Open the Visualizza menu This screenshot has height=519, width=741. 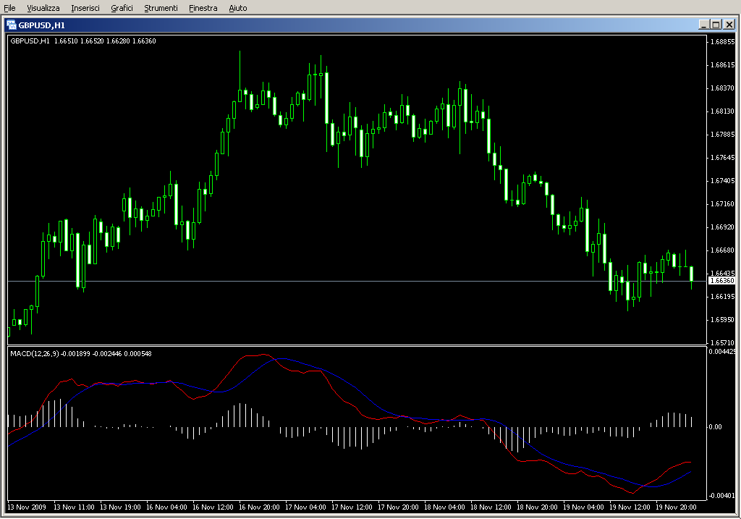[x=43, y=8]
